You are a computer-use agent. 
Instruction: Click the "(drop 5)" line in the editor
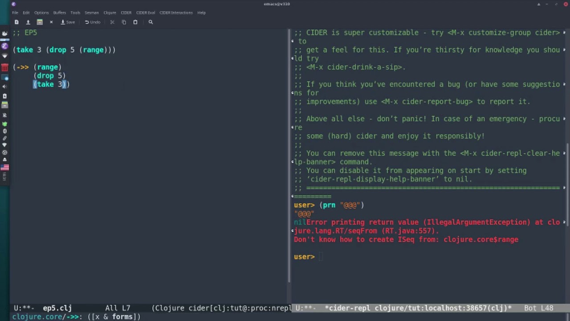(x=49, y=76)
